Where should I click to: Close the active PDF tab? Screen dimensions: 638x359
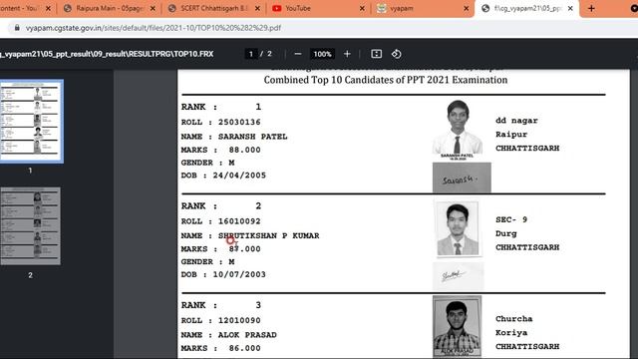pyautogui.click(x=570, y=8)
